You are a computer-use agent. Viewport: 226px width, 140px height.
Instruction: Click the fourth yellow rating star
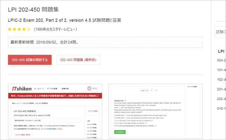coord(24,29)
